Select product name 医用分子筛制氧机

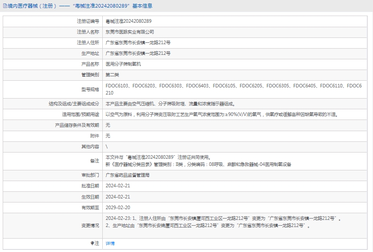coord(123,64)
